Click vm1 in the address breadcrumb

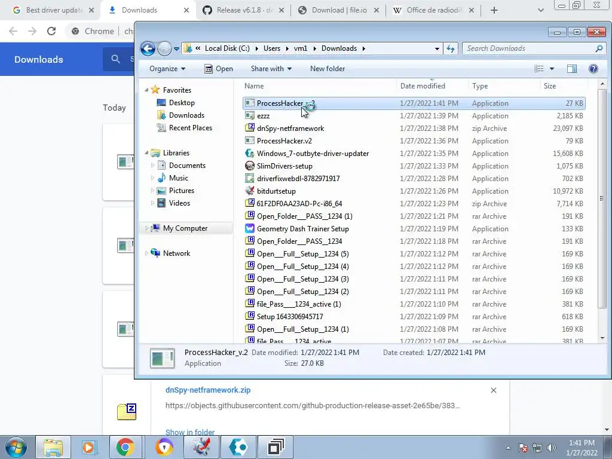pos(301,48)
